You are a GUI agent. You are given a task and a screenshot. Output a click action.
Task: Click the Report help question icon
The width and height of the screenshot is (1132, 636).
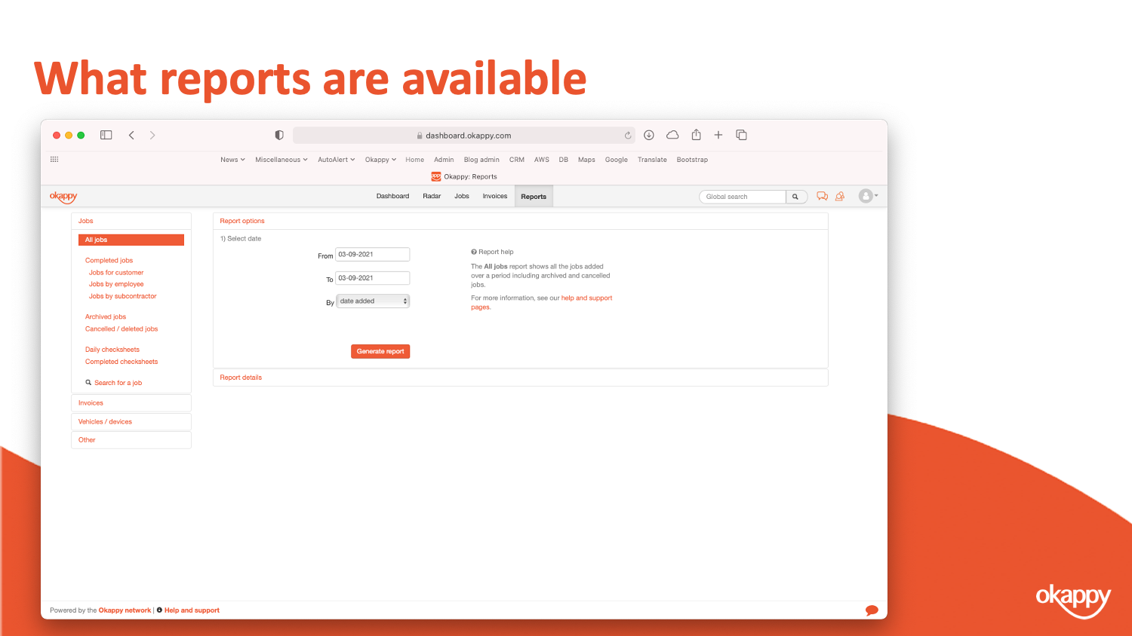[474, 252]
